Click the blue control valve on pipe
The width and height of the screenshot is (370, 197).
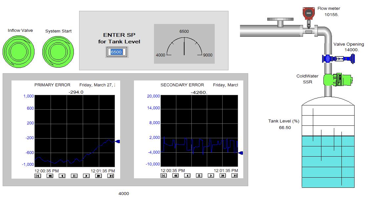[x=338, y=58]
